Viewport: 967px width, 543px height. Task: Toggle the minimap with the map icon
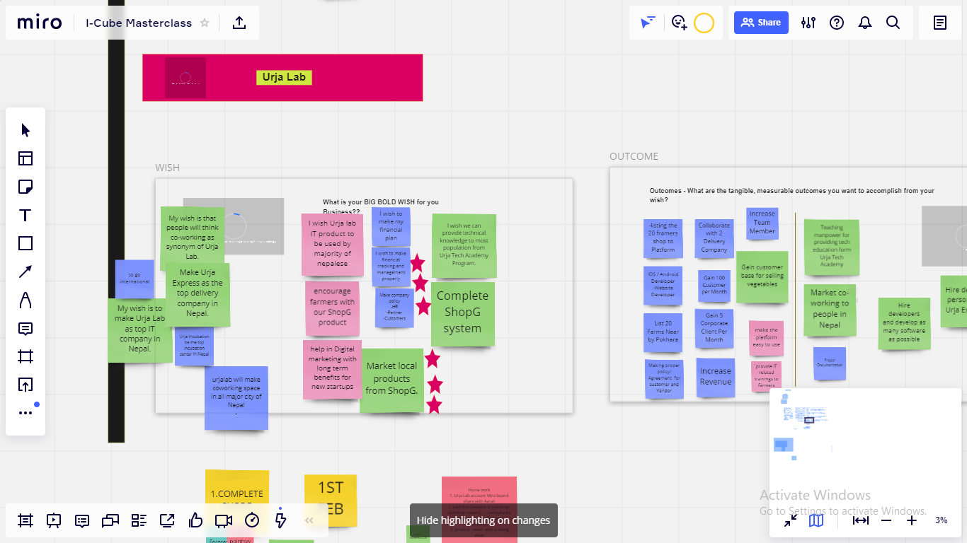(816, 520)
